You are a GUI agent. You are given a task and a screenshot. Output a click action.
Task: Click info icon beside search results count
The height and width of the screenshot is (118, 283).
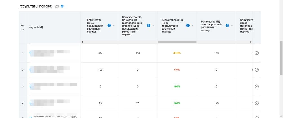point(62,6)
